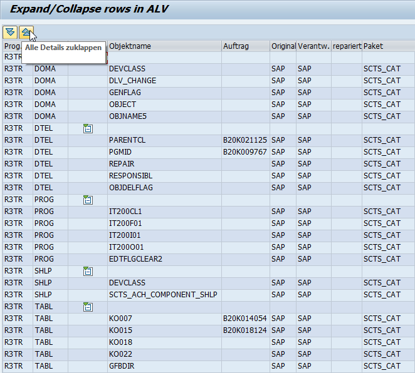Collapse the PROG group row icon
The height and width of the screenshot is (373, 415).
[88, 200]
